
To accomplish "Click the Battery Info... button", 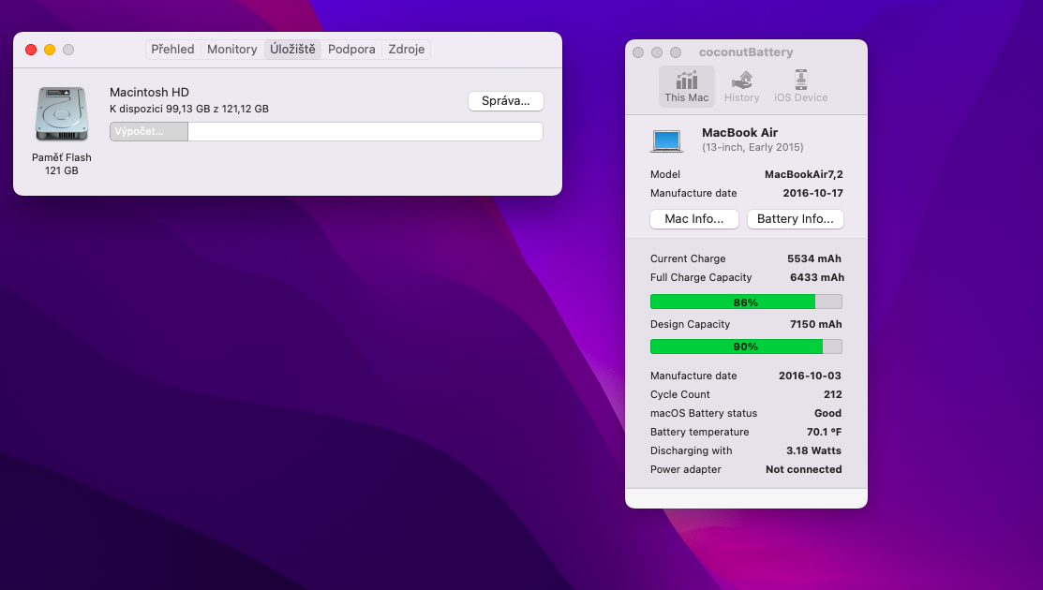I will click(795, 219).
